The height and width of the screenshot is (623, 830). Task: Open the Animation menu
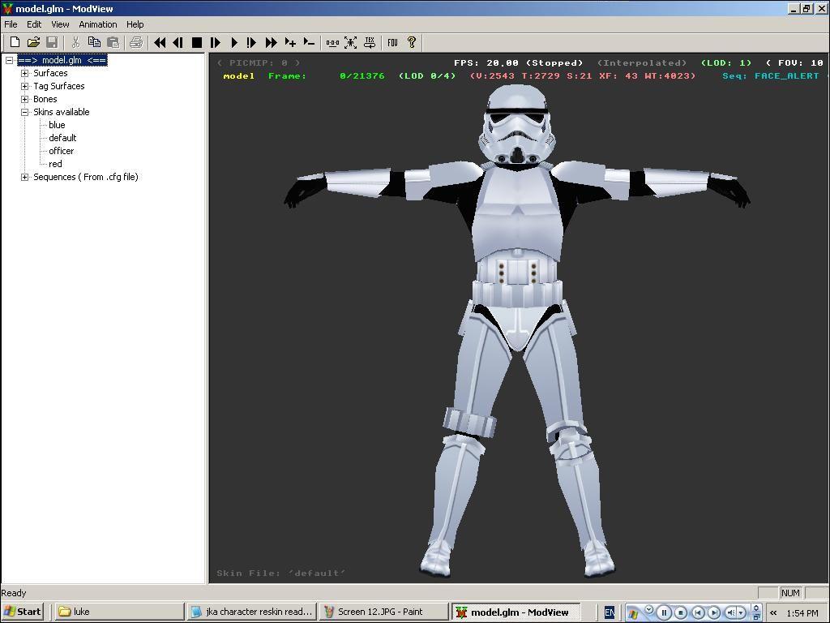point(97,24)
